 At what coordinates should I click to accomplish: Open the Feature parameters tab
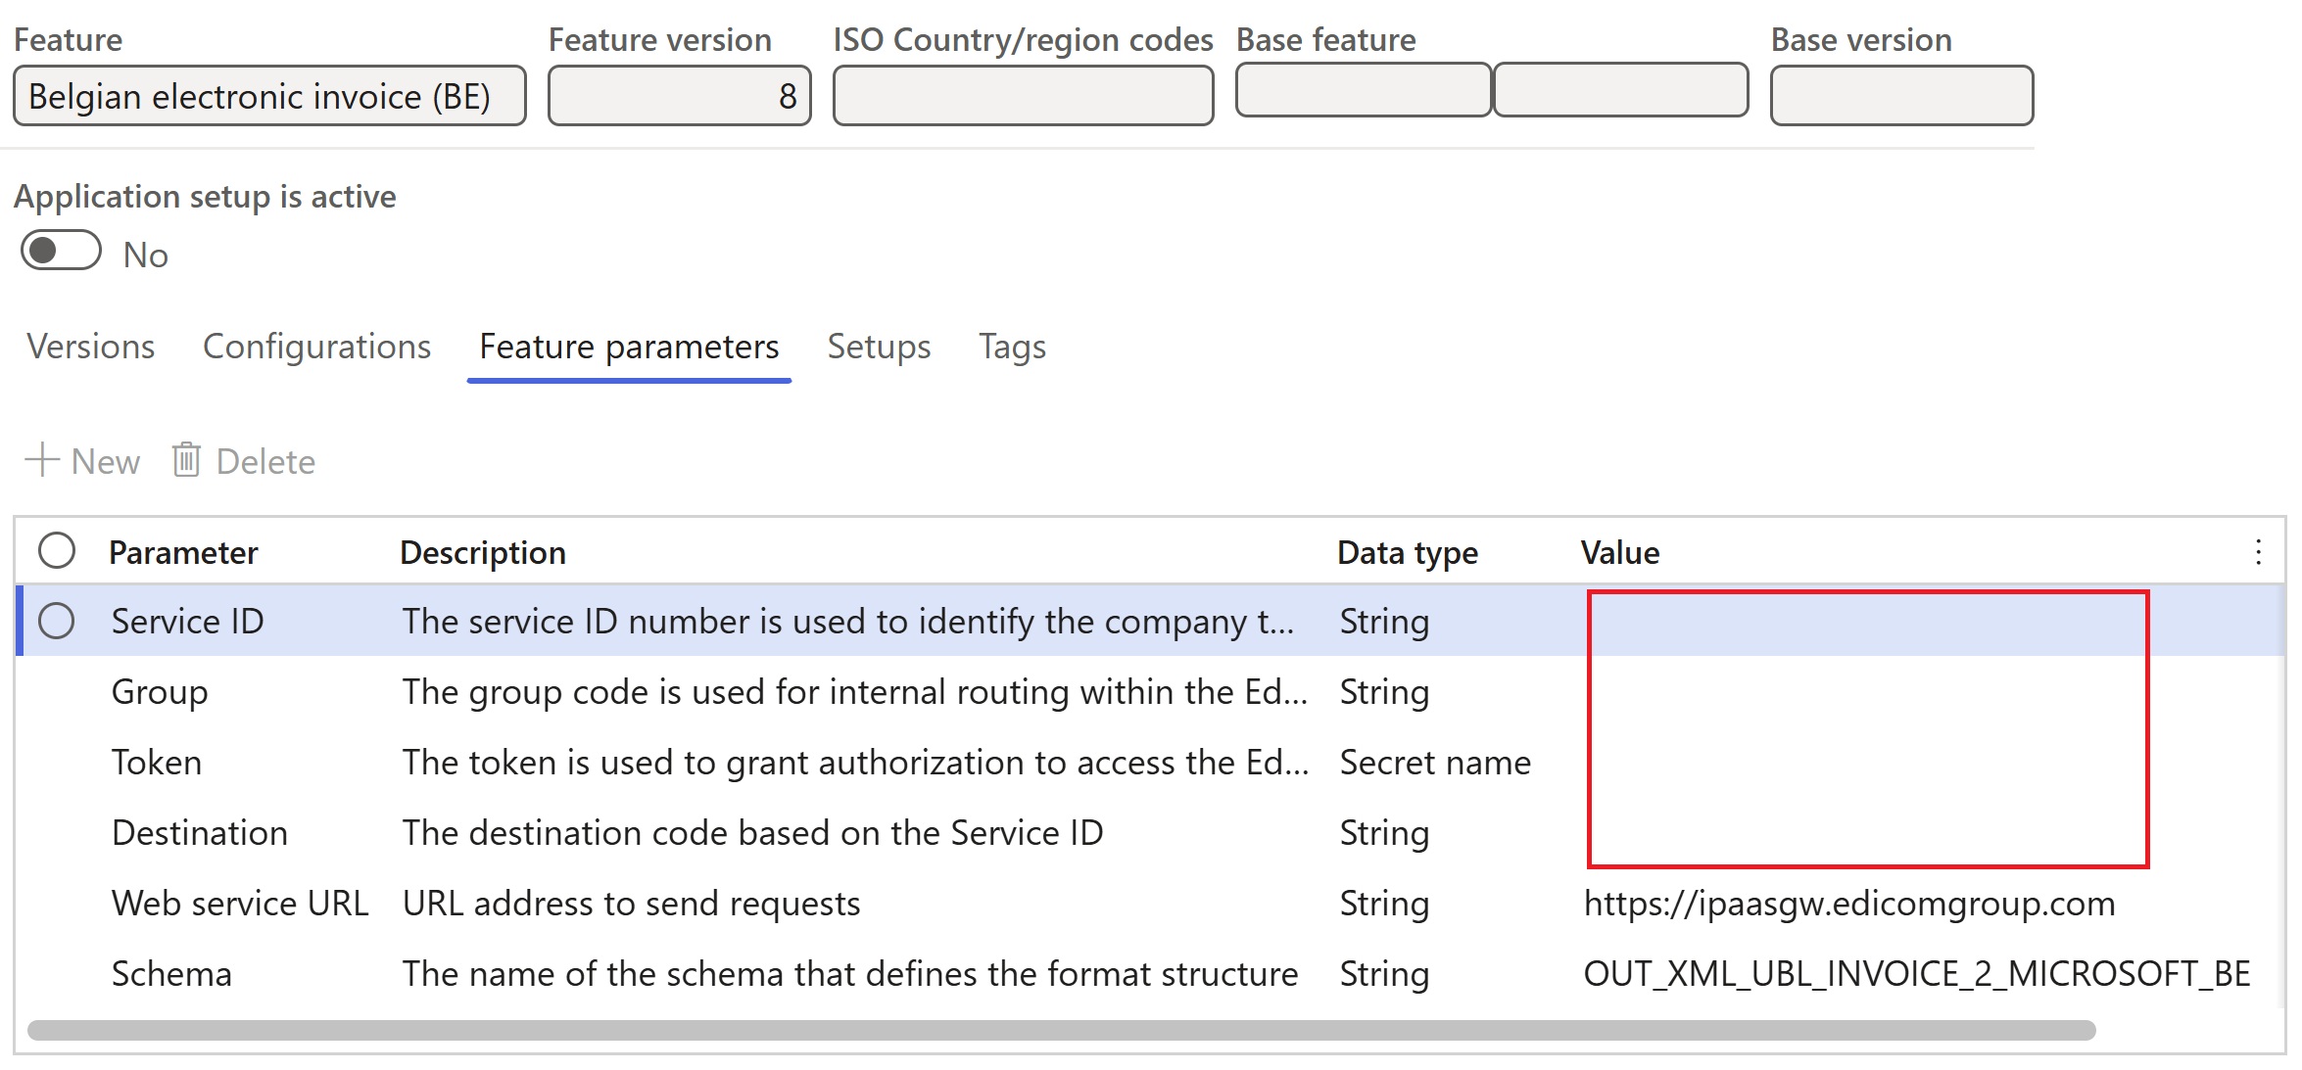coord(629,347)
